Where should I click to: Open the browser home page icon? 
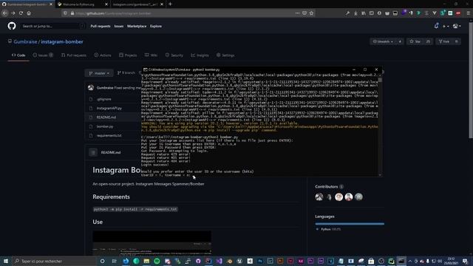[x=29, y=13]
